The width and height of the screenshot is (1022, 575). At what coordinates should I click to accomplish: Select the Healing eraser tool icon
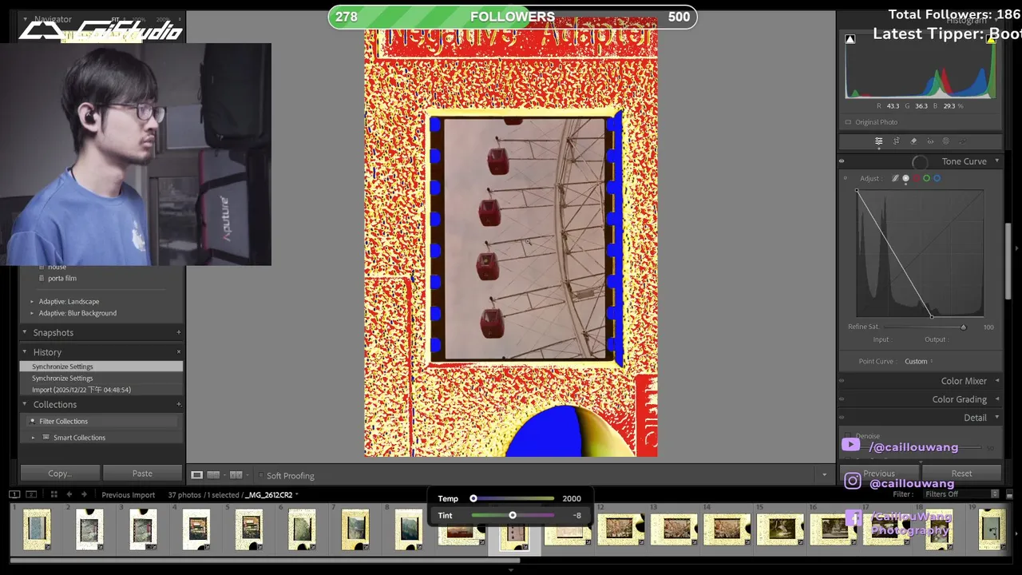click(913, 141)
